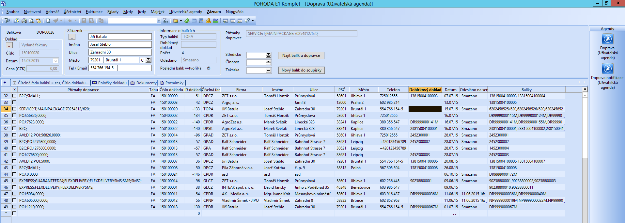Image resolution: width=625 pixels, height=223 pixels.
Task: Open the Zakázka lookup button
Action: (x=268, y=70)
